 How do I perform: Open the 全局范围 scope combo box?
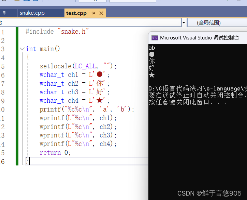point(218,23)
